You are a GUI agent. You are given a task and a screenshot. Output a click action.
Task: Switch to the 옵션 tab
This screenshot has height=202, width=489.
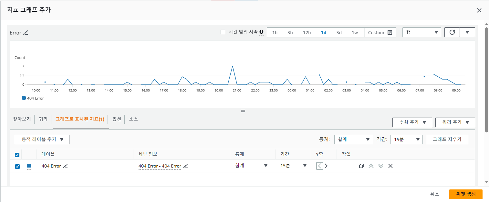(117, 119)
